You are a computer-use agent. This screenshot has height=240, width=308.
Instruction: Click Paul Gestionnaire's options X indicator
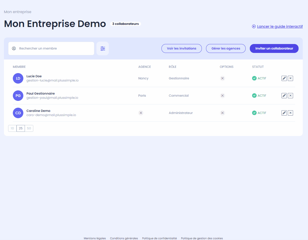[x=222, y=96]
